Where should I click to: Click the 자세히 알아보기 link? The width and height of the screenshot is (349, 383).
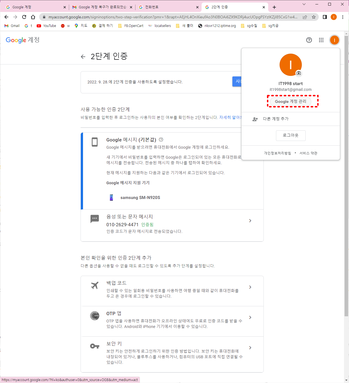click(230, 118)
